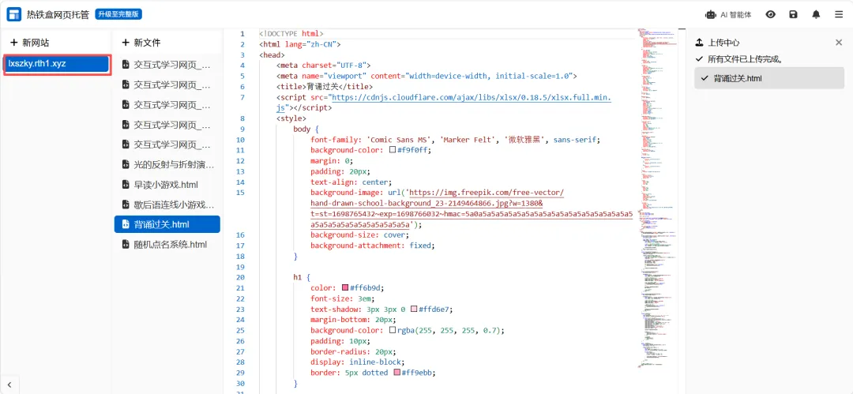The image size is (853, 394).
Task: Open the file 随机点名系统.html
Action: tap(167, 244)
